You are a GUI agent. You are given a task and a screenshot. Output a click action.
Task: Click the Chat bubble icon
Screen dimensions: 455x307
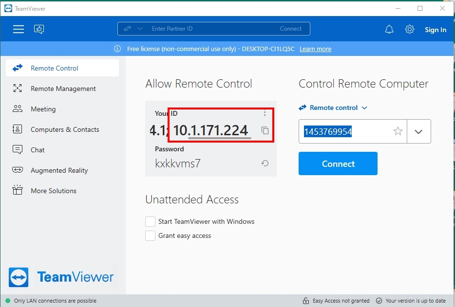(18, 149)
